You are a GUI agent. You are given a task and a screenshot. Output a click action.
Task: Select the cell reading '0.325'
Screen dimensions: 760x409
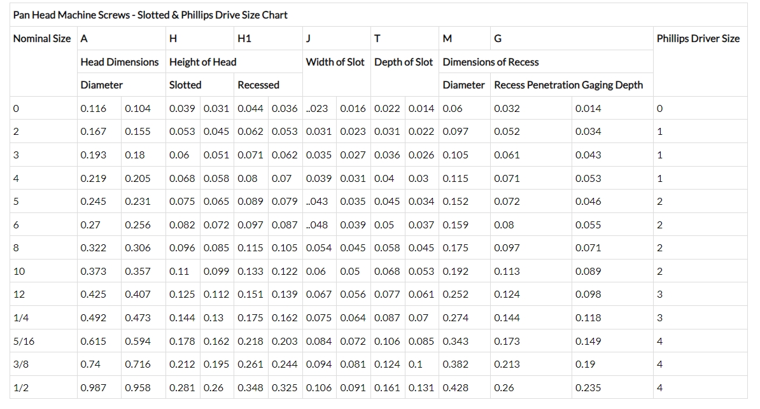coord(285,387)
